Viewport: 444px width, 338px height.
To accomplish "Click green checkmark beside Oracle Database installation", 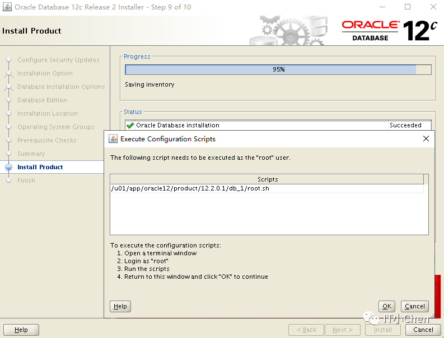I will click(x=130, y=125).
